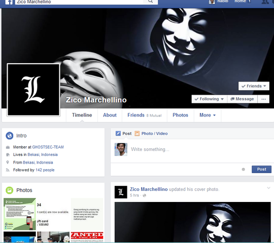Click the search magnifier button
274x243 pixels.
coord(150,2)
